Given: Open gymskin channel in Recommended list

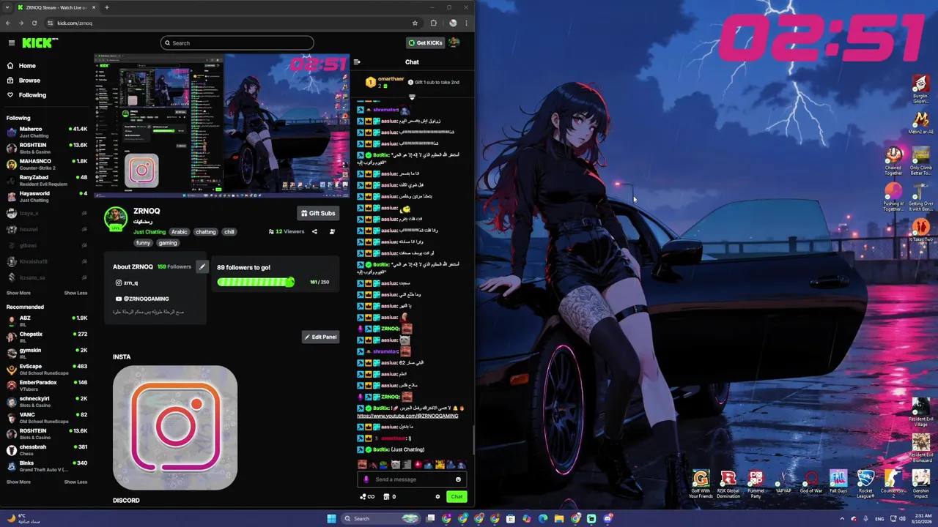Looking at the screenshot, I should [x=47, y=354].
